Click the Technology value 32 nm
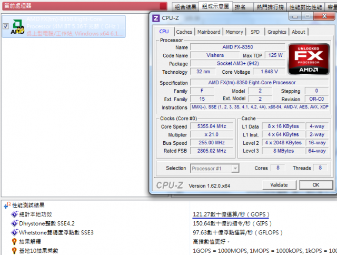This screenshot has height=255, width=337. (203, 72)
